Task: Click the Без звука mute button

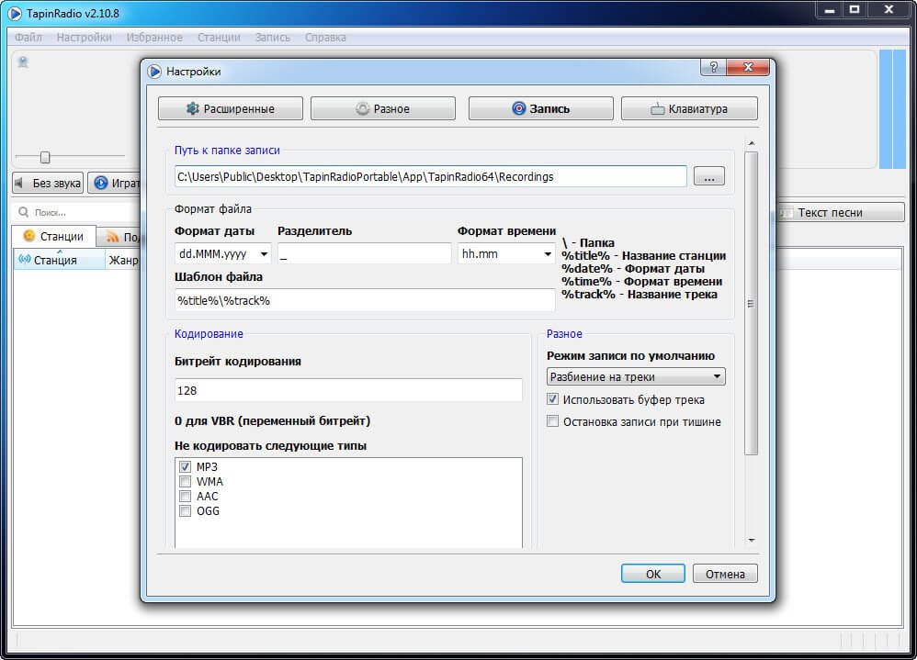Action: [48, 183]
